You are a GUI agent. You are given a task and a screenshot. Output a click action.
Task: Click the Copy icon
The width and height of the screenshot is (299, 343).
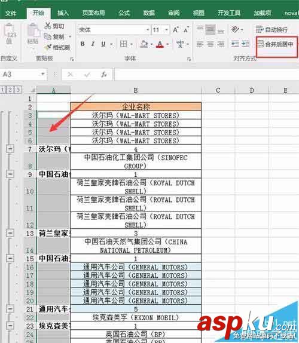coord(47,36)
